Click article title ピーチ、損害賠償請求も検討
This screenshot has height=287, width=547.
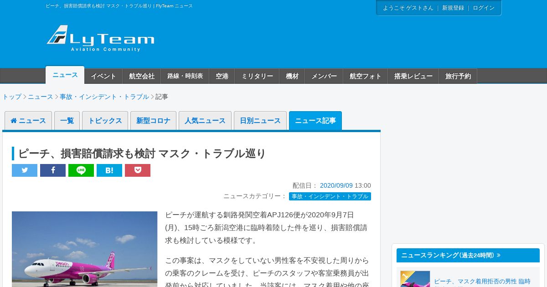(142, 154)
